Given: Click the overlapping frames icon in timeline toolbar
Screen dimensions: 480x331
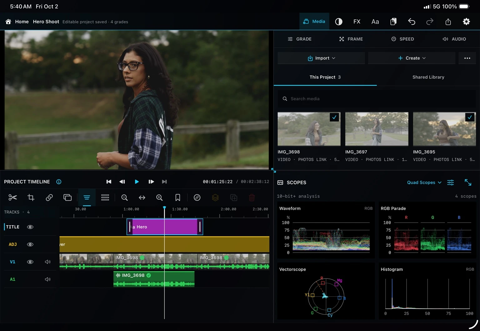Looking at the screenshot, I should (67, 198).
